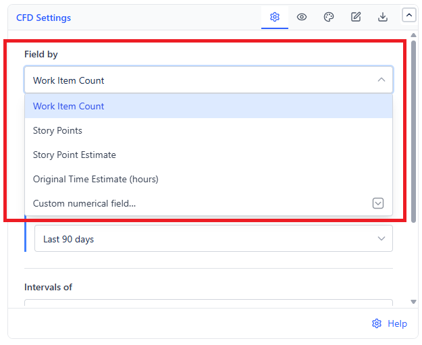
Task: Pick Custom numerical field option
Action: coord(209,203)
